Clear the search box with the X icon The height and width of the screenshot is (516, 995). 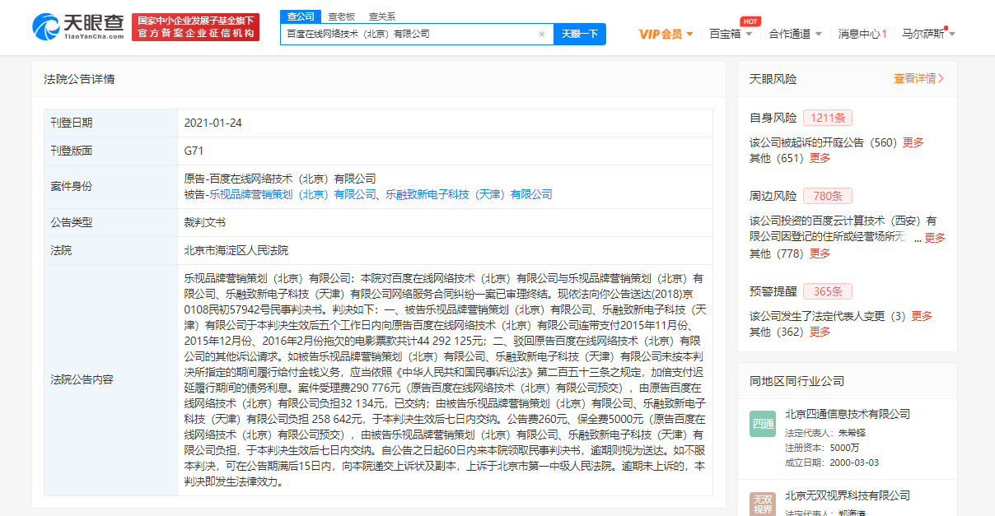coord(542,35)
